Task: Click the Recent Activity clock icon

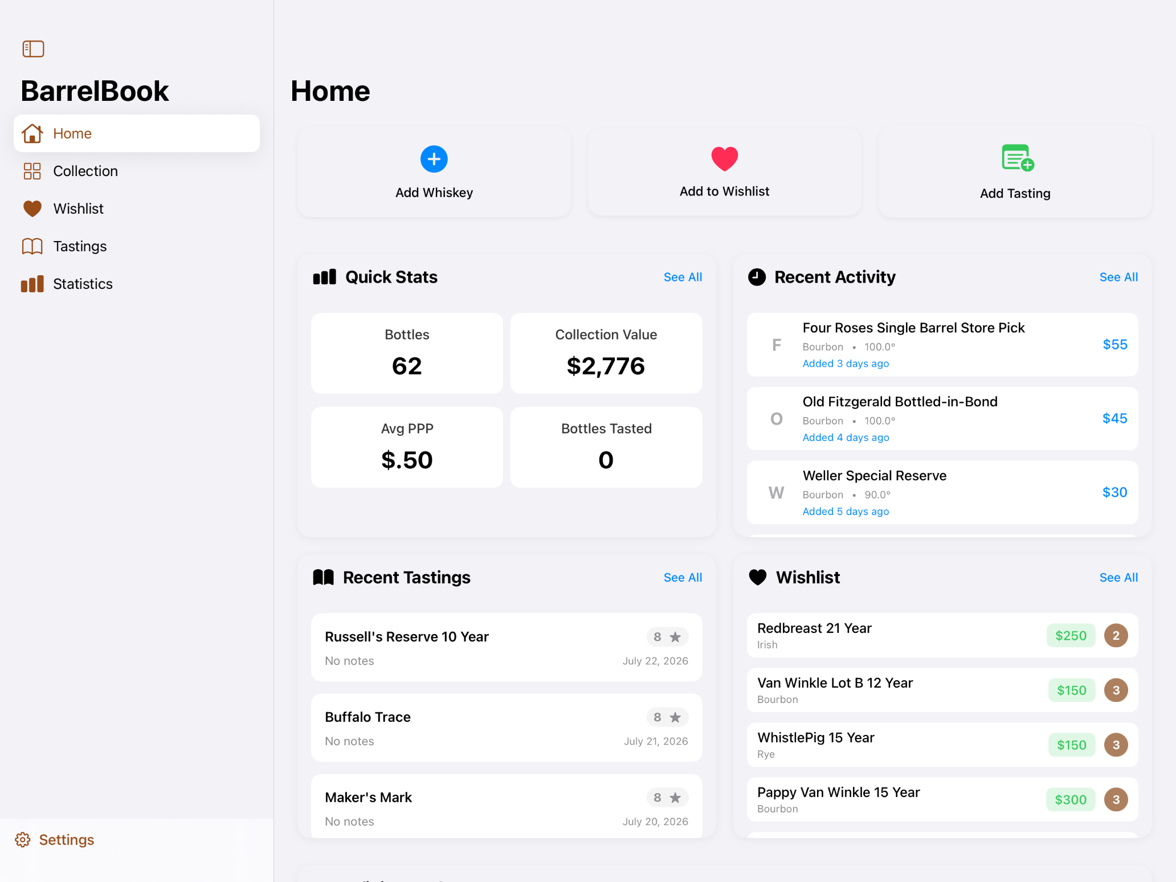Action: (x=757, y=277)
